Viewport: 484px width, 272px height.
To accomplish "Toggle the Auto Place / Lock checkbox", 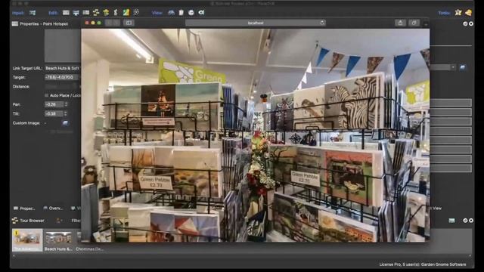I will [x=47, y=96].
